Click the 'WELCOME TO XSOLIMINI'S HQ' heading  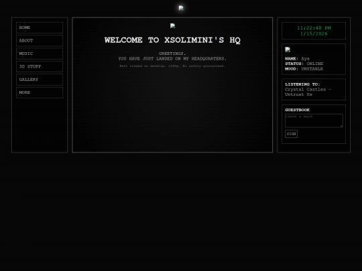pos(172,40)
